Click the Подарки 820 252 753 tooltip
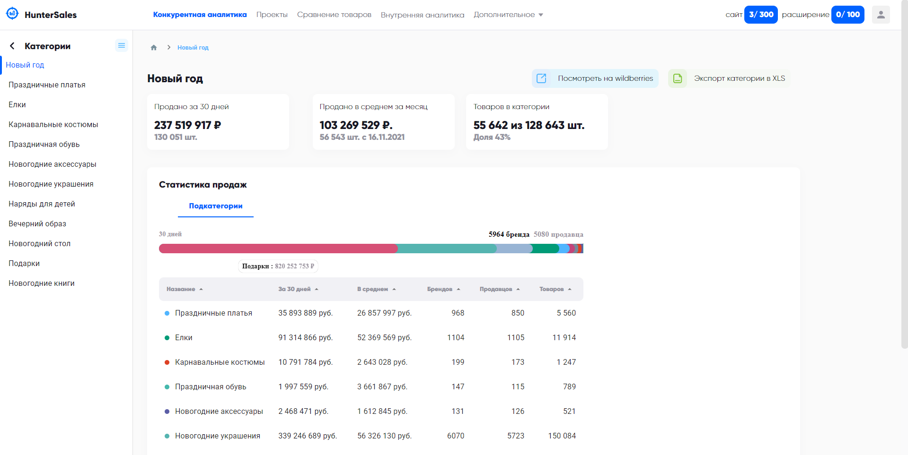Image resolution: width=908 pixels, height=455 pixels. (x=278, y=266)
